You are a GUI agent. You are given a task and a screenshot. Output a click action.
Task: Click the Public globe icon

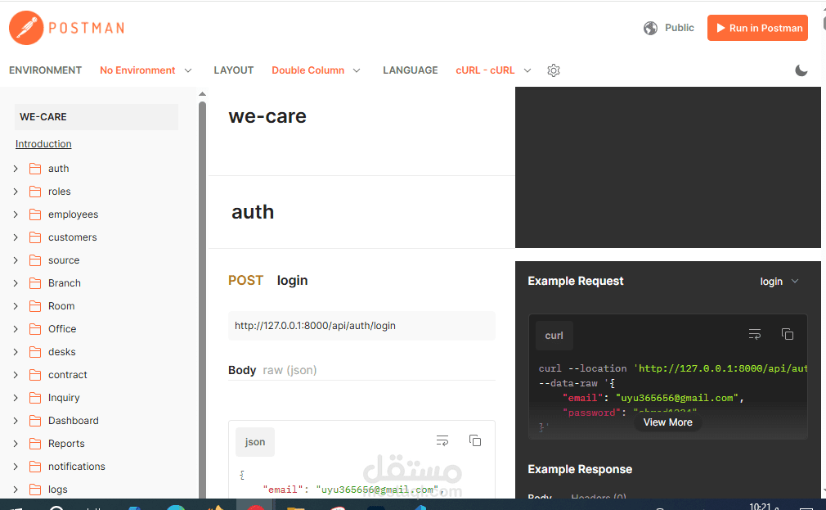pyautogui.click(x=651, y=28)
